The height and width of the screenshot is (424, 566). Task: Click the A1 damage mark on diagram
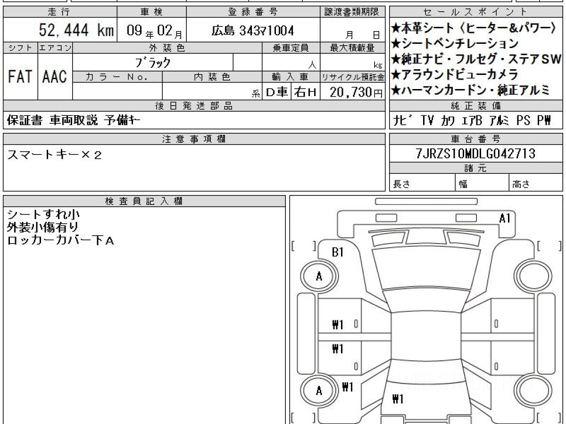coord(505,218)
